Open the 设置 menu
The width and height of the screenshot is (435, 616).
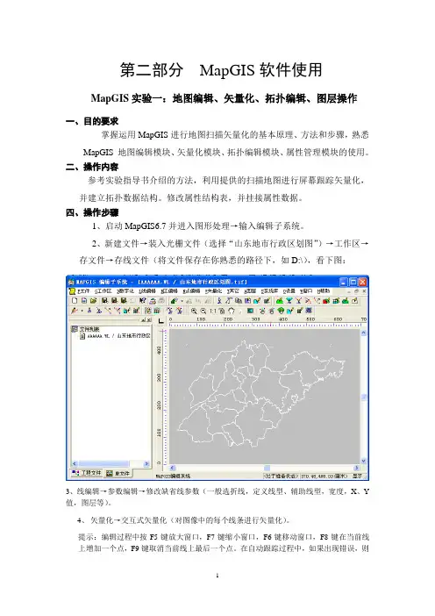point(289,291)
